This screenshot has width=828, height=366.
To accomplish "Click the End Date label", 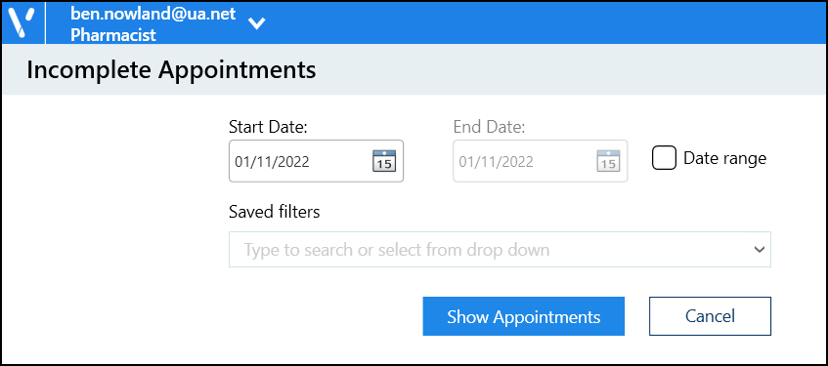I will point(489,127).
